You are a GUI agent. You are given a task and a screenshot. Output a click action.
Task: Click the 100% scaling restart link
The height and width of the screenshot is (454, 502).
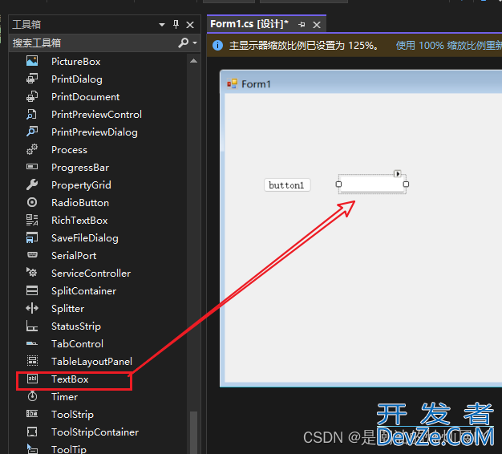pyautogui.click(x=448, y=46)
